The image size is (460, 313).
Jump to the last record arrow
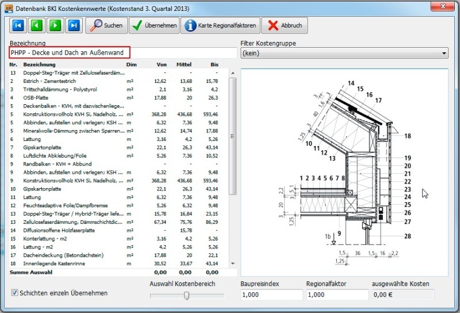pyautogui.click(x=73, y=25)
